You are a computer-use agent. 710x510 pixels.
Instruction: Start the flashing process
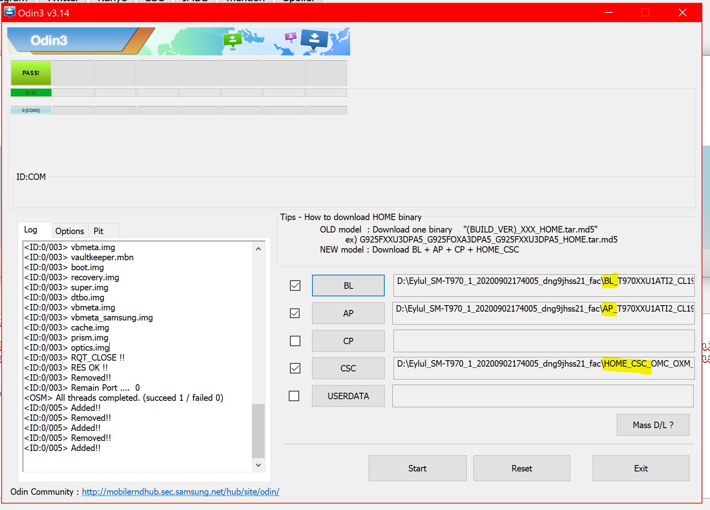[x=418, y=468]
